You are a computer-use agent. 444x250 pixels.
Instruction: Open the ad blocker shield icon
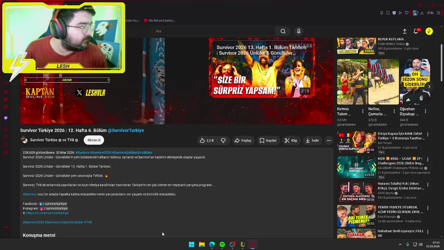point(394,13)
